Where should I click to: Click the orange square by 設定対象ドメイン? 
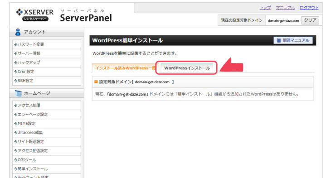click(x=96, y=82)
